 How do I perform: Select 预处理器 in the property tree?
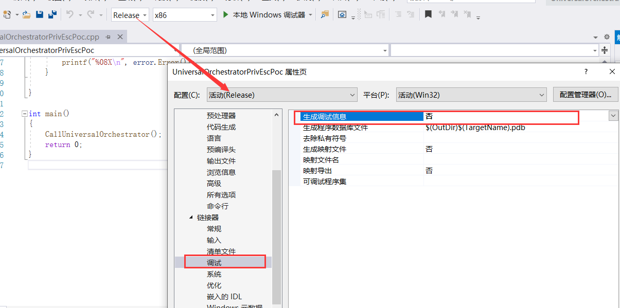221,116
